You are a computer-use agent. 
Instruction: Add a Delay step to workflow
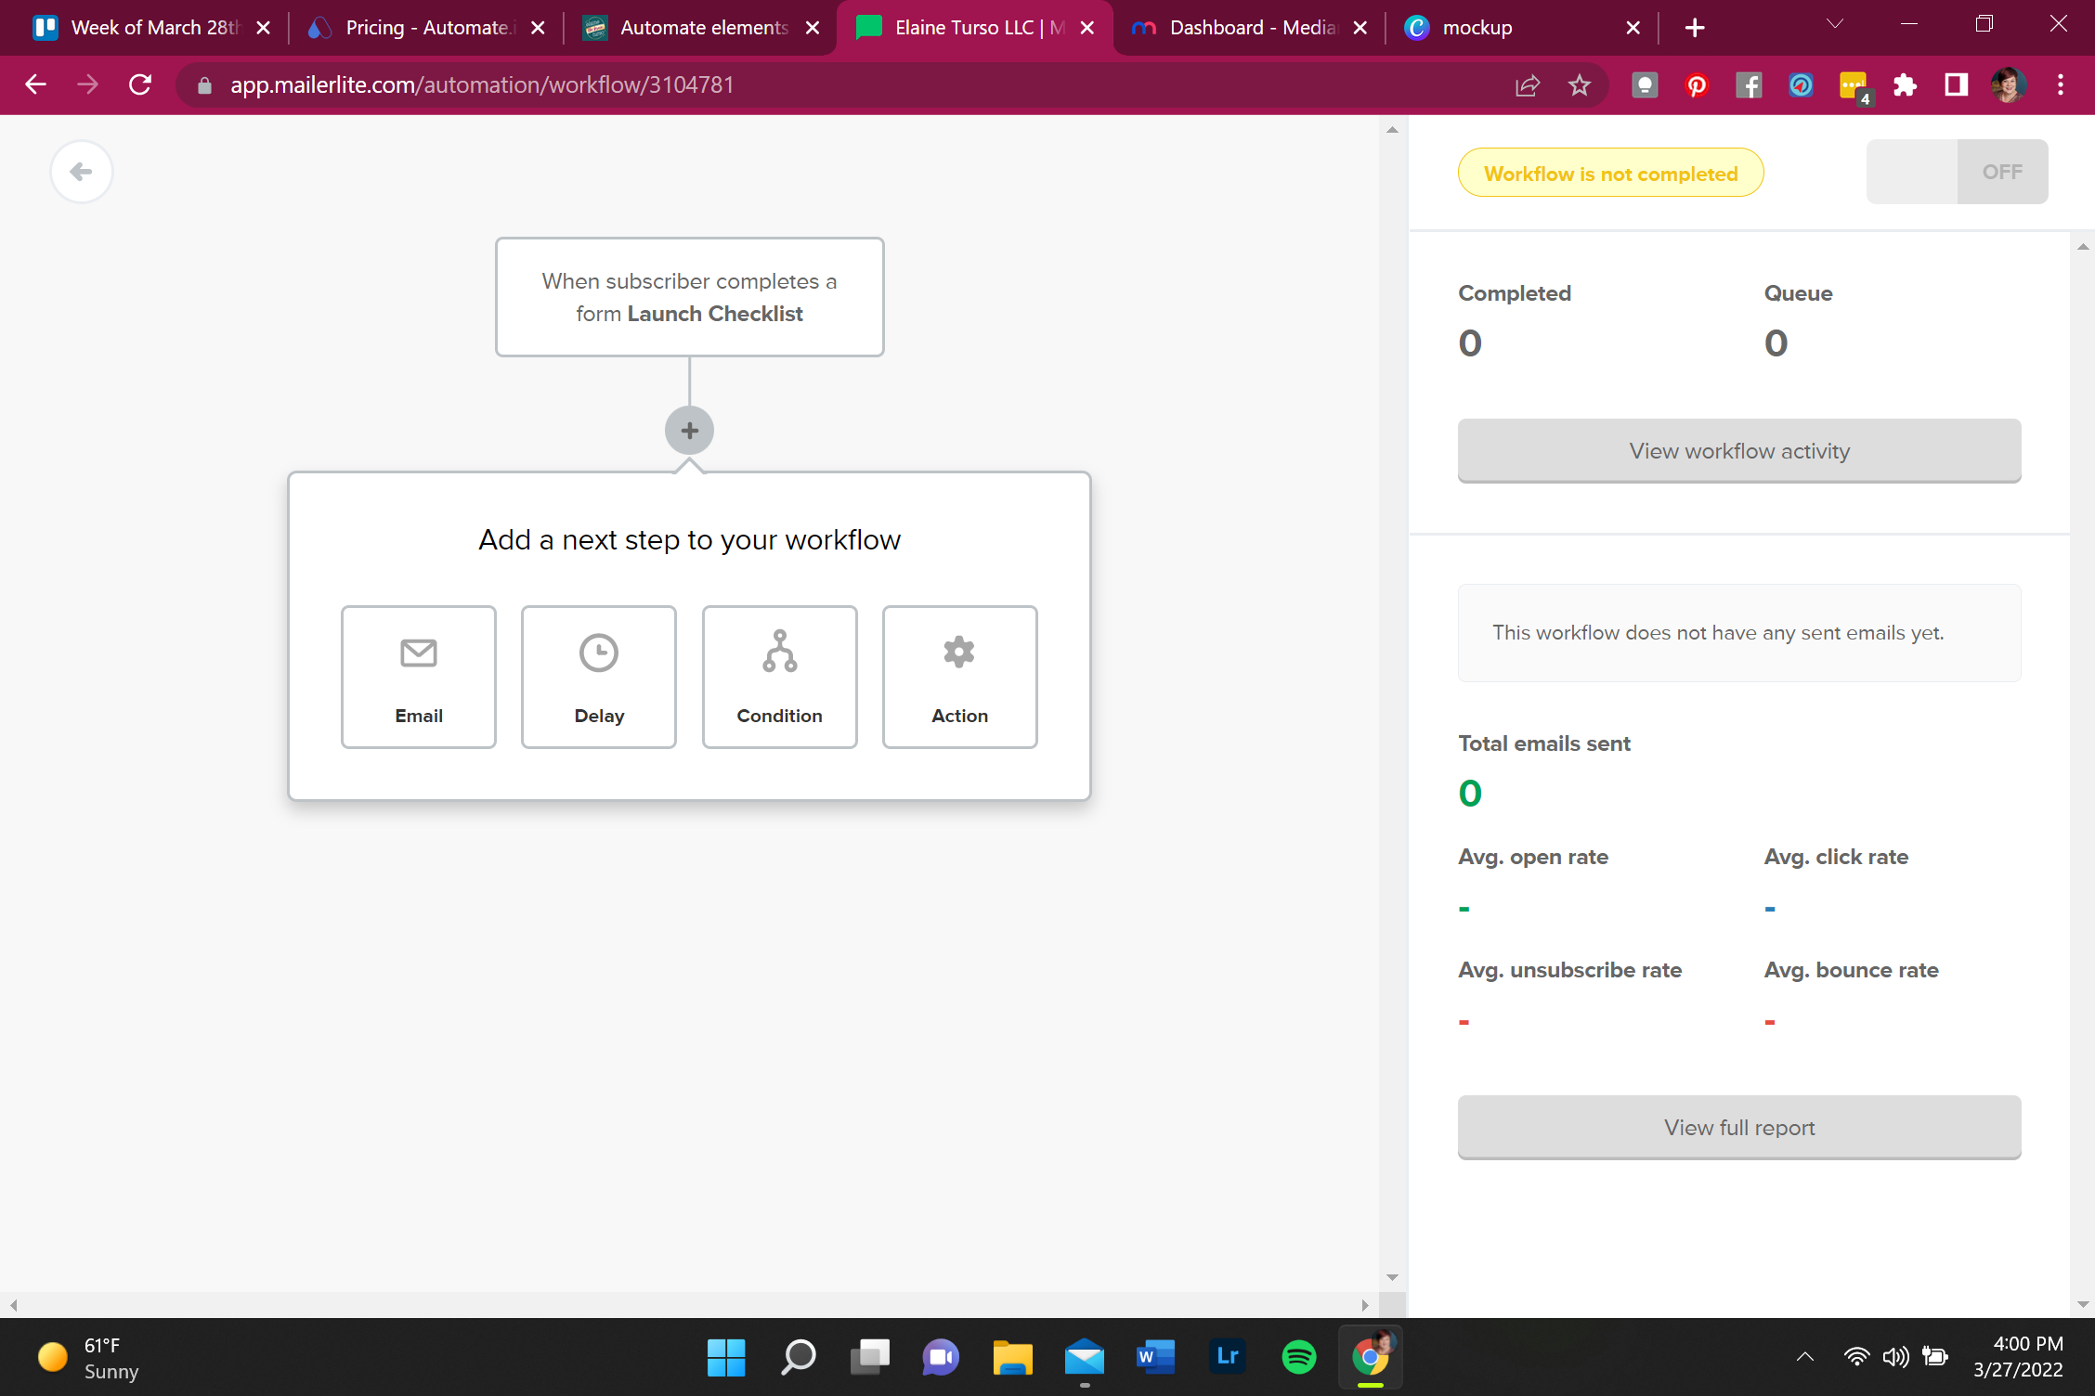(x=598, y=677)
